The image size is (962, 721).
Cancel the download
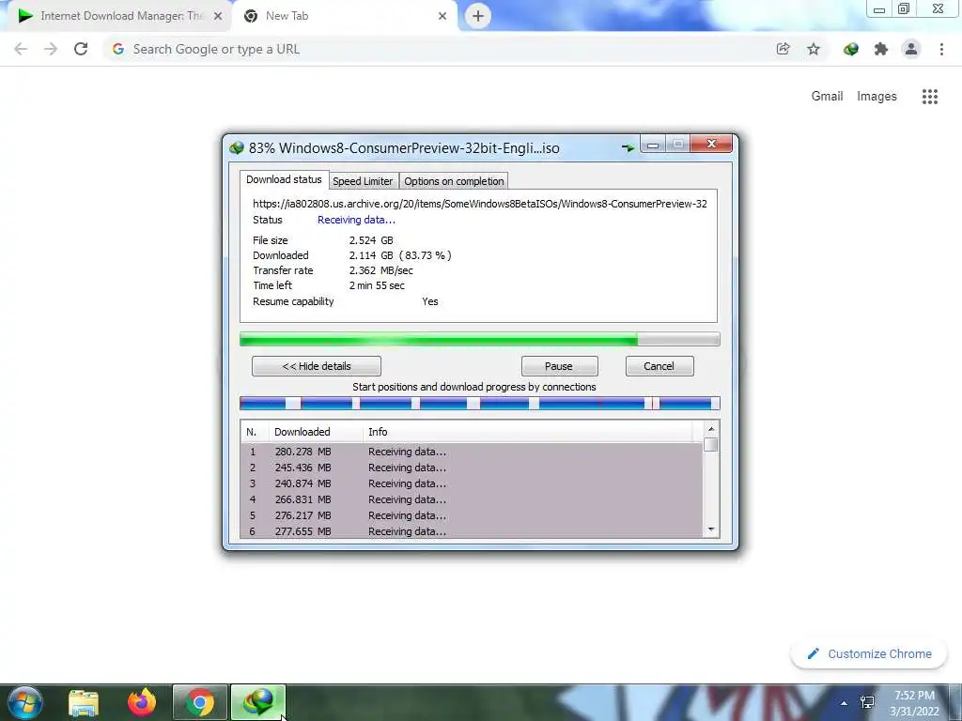coord(659,366)
